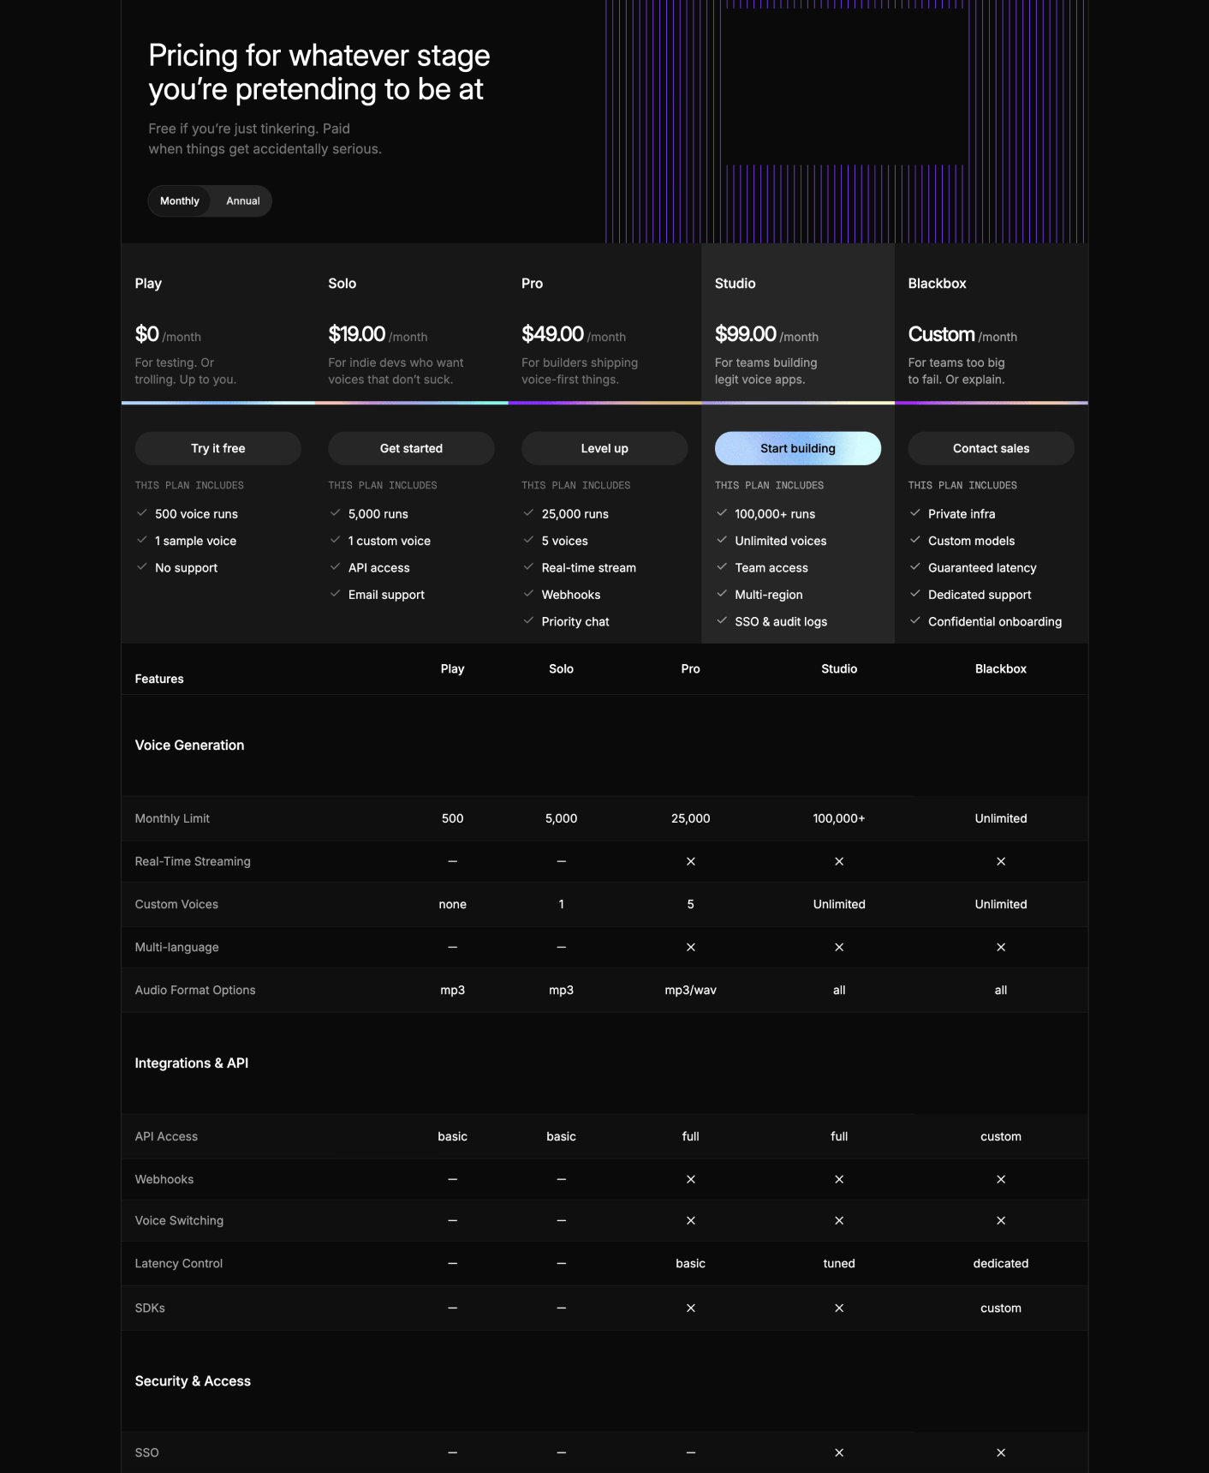The height and width of the screenshot is (1473, 1209).
Task: Select the Monthly billing option
Action: [x=180, y=201]
